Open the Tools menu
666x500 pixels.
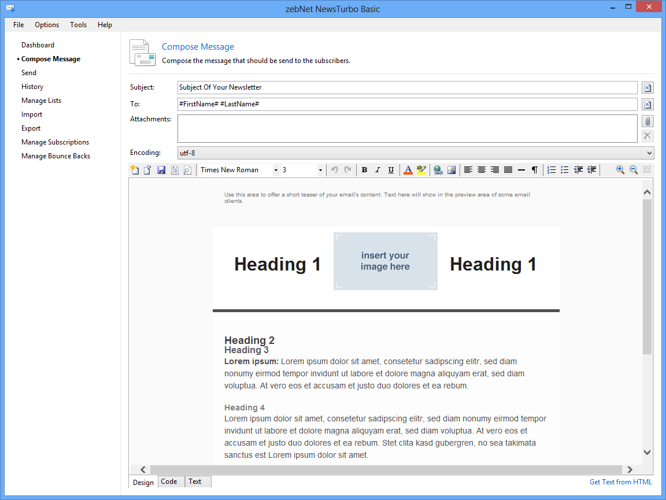click(x=78, y=25)
